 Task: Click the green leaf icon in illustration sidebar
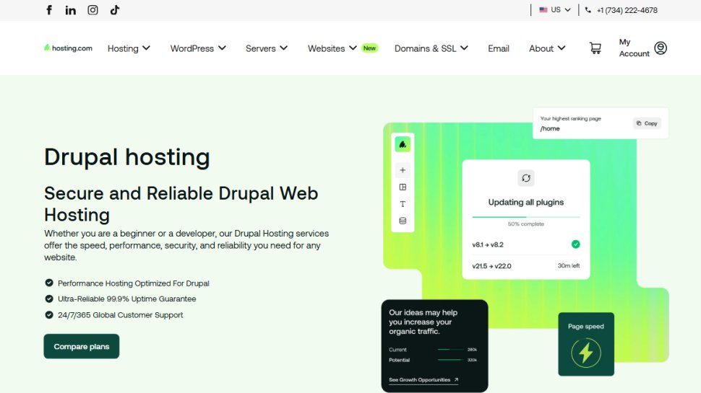(403, 144)
